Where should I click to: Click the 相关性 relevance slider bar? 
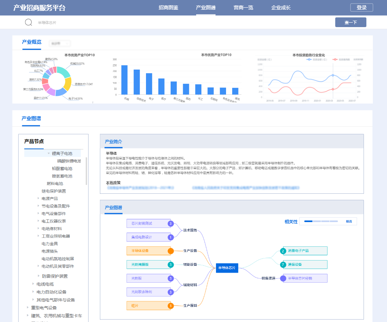coord(322,221)
